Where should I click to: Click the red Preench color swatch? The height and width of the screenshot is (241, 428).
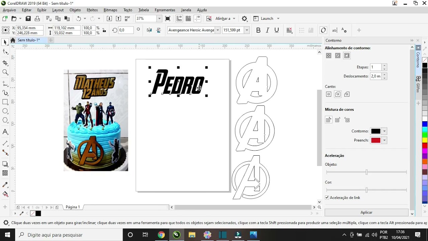pos(376,140)
